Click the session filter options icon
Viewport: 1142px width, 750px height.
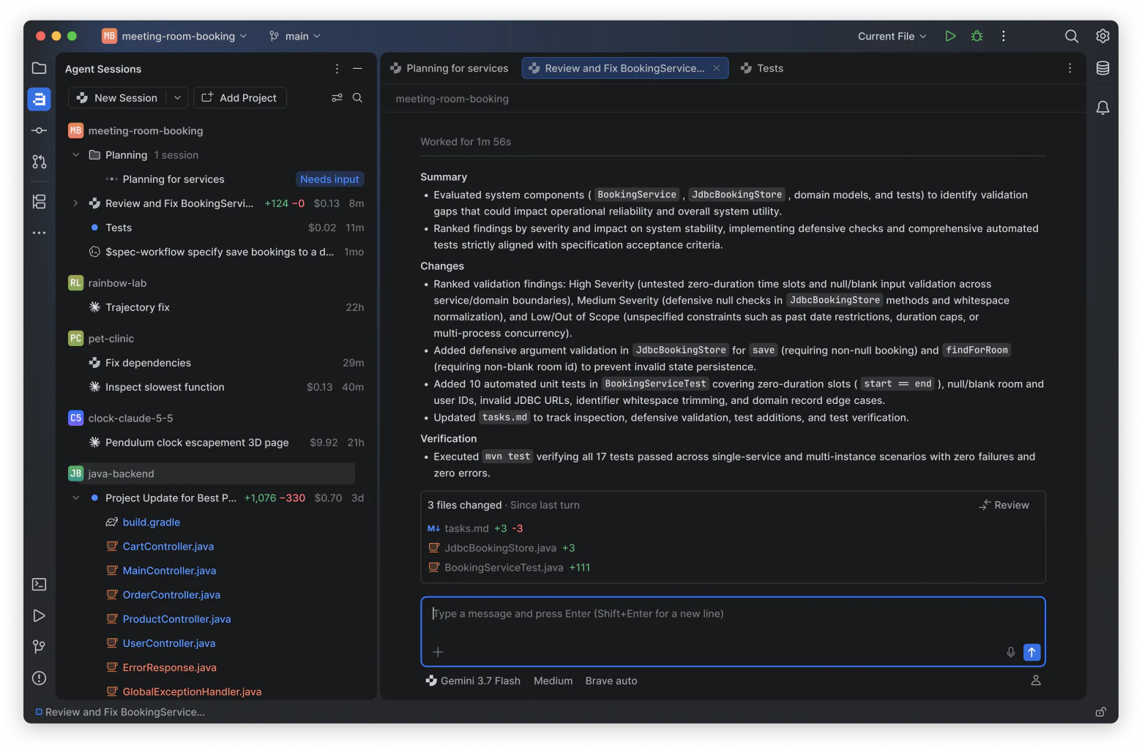click(x=337, y=97)
